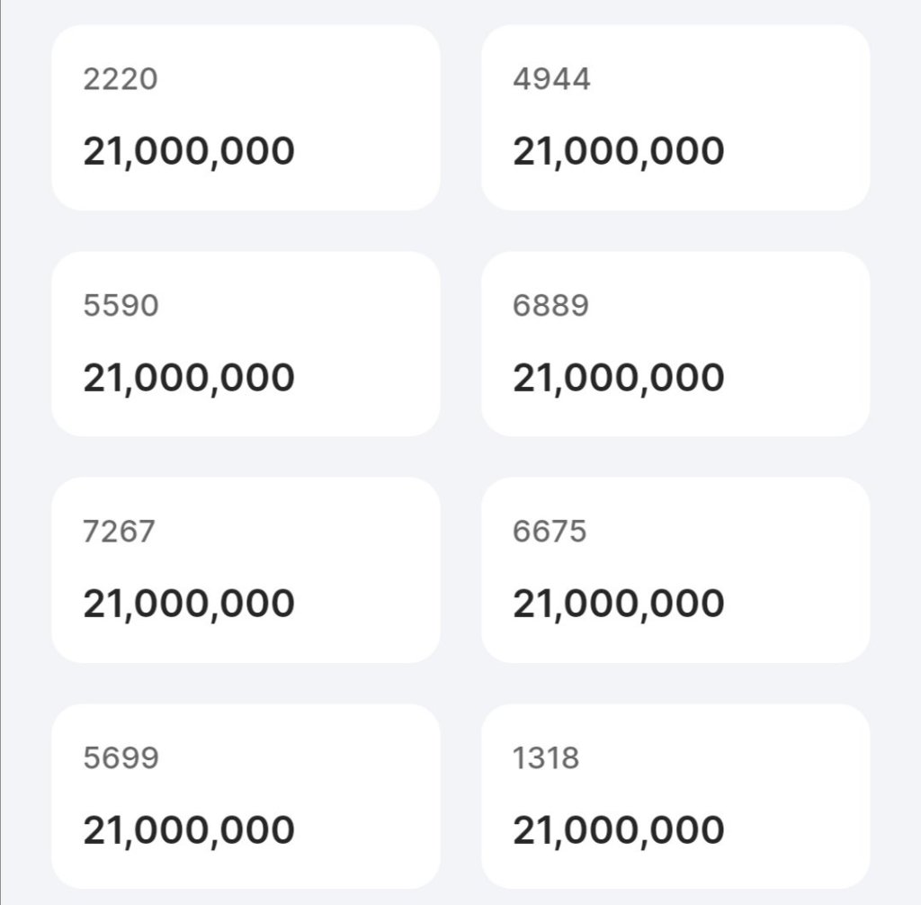Screen dimensions: 921x905
Task: Click the 21,000,000 value under 2220
Action: pos(189,151)
